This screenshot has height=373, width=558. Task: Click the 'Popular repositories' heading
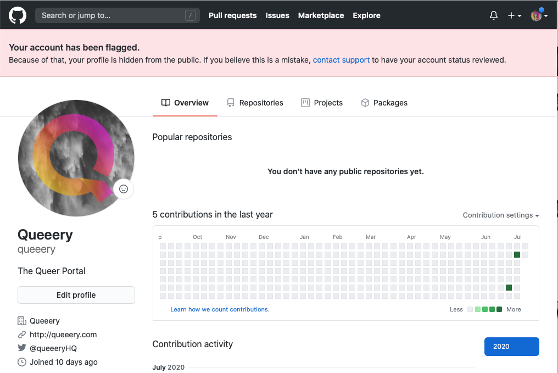pos(192,137)
